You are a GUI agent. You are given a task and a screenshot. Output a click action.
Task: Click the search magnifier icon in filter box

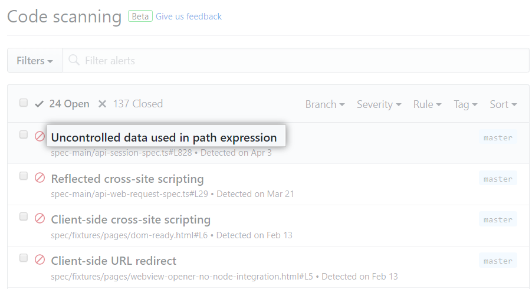pos(74,60)
